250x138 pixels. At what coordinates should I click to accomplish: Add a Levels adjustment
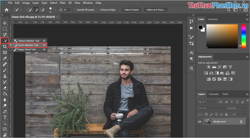pos(214,67)
